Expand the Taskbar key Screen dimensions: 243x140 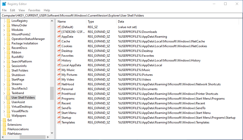(x=4, y=93)
